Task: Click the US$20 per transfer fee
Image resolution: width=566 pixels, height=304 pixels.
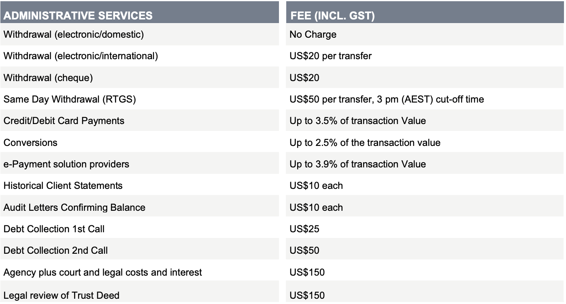Action: 330,56
